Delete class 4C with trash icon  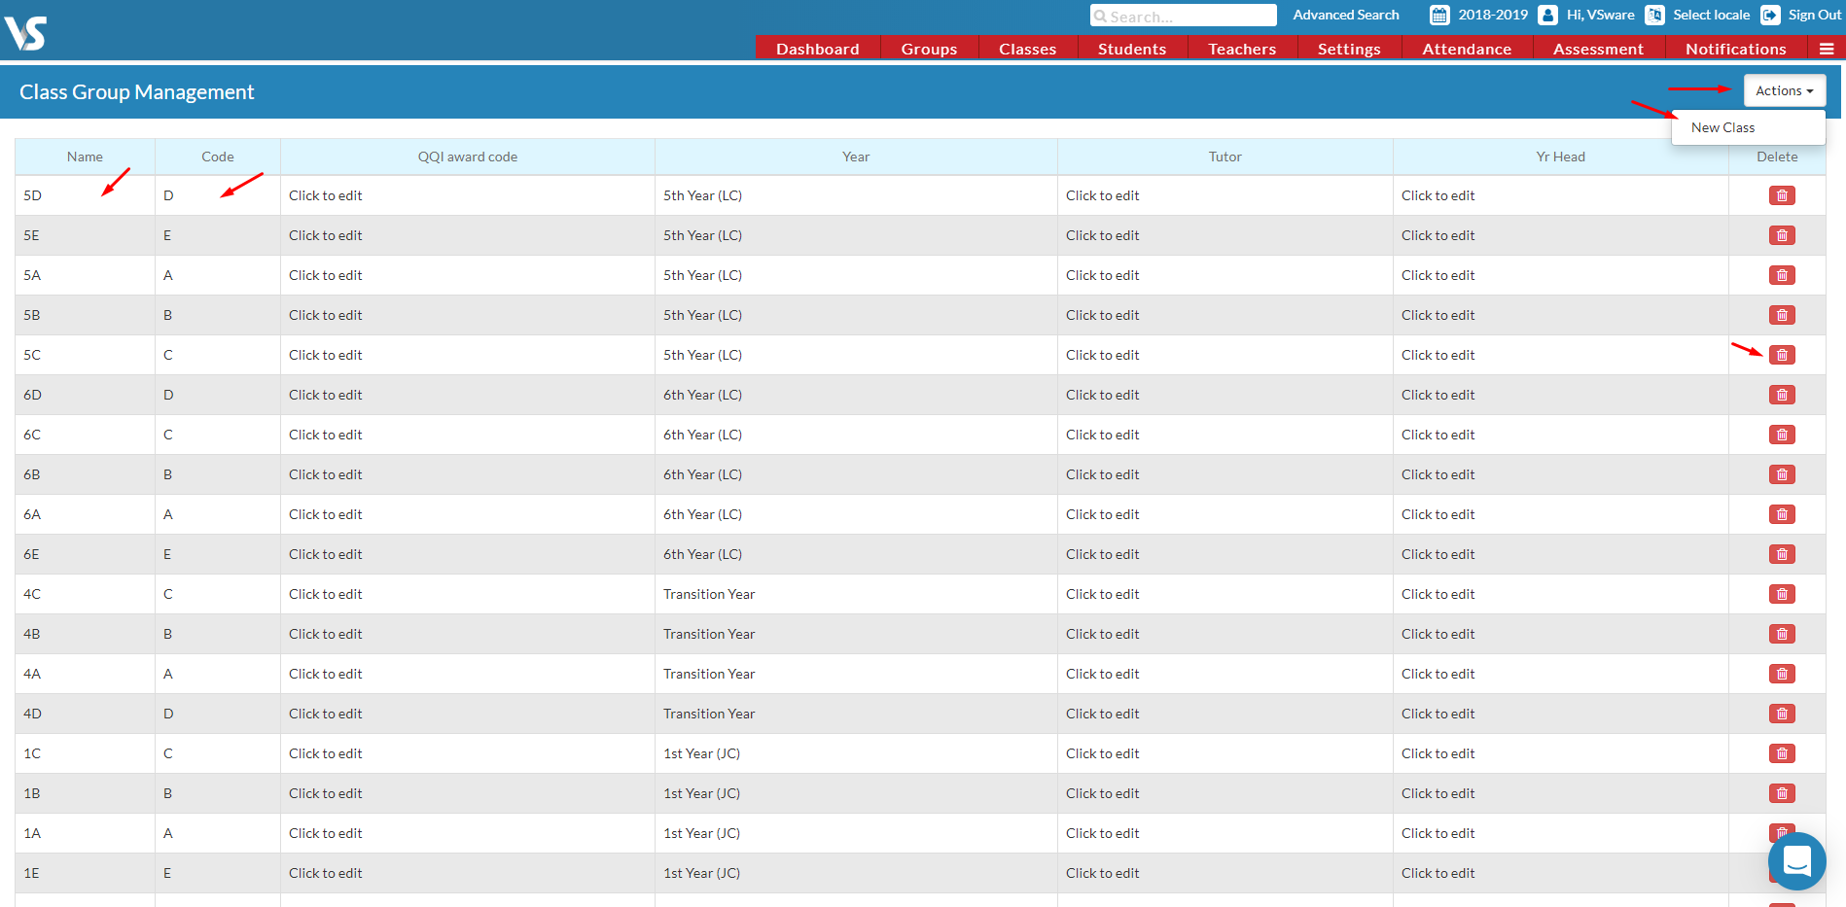pos(1782,594)
